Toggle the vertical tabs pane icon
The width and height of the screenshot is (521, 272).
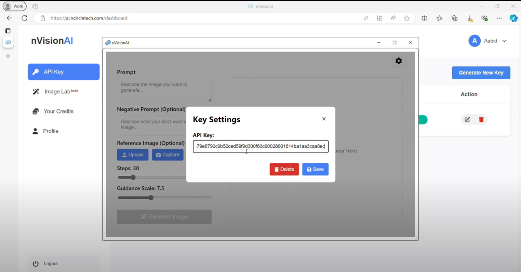coord(8,31)
